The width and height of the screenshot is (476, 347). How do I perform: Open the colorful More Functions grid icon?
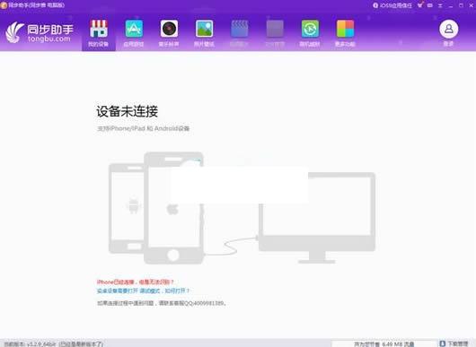tap(345, 29)
